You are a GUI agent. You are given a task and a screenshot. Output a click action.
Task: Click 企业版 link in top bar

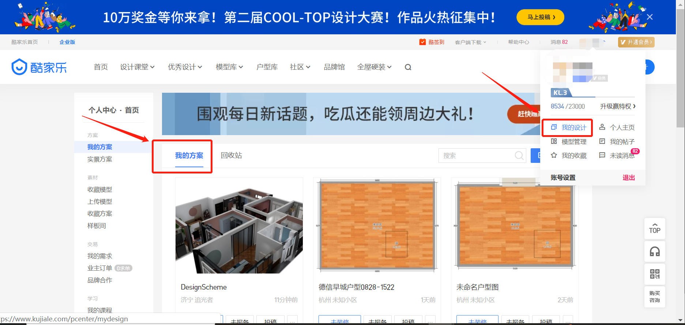click(67, 42)
